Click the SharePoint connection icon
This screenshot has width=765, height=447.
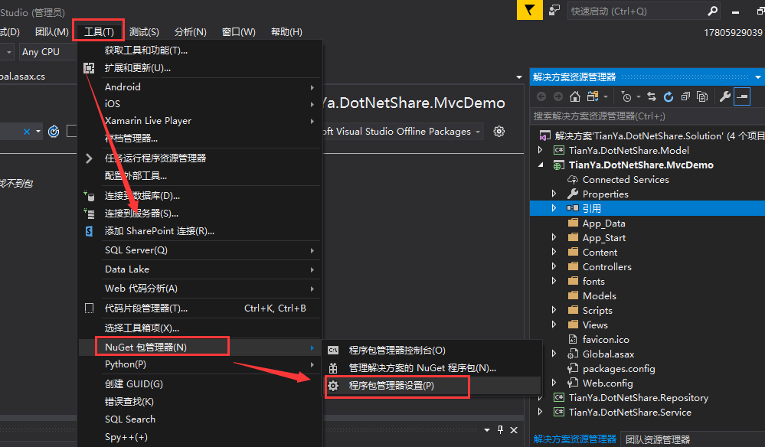pyautogui.click(x=89, y=231)
